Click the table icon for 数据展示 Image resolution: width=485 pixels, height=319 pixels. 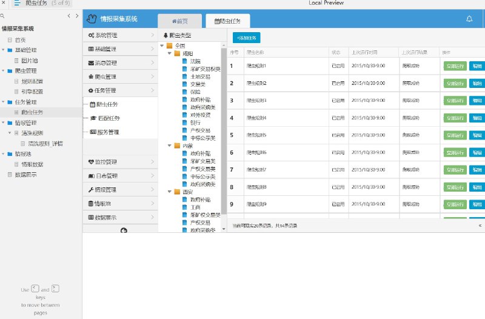click(x=91, y=218)
